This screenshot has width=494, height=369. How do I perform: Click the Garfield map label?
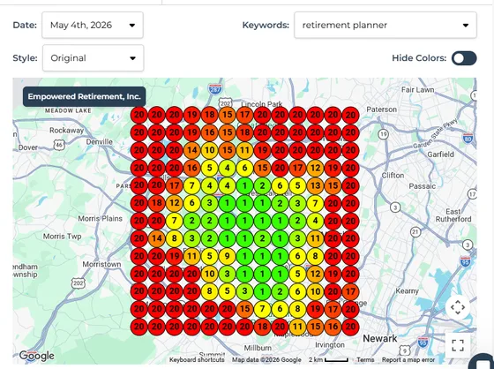[x=440, y=154]
